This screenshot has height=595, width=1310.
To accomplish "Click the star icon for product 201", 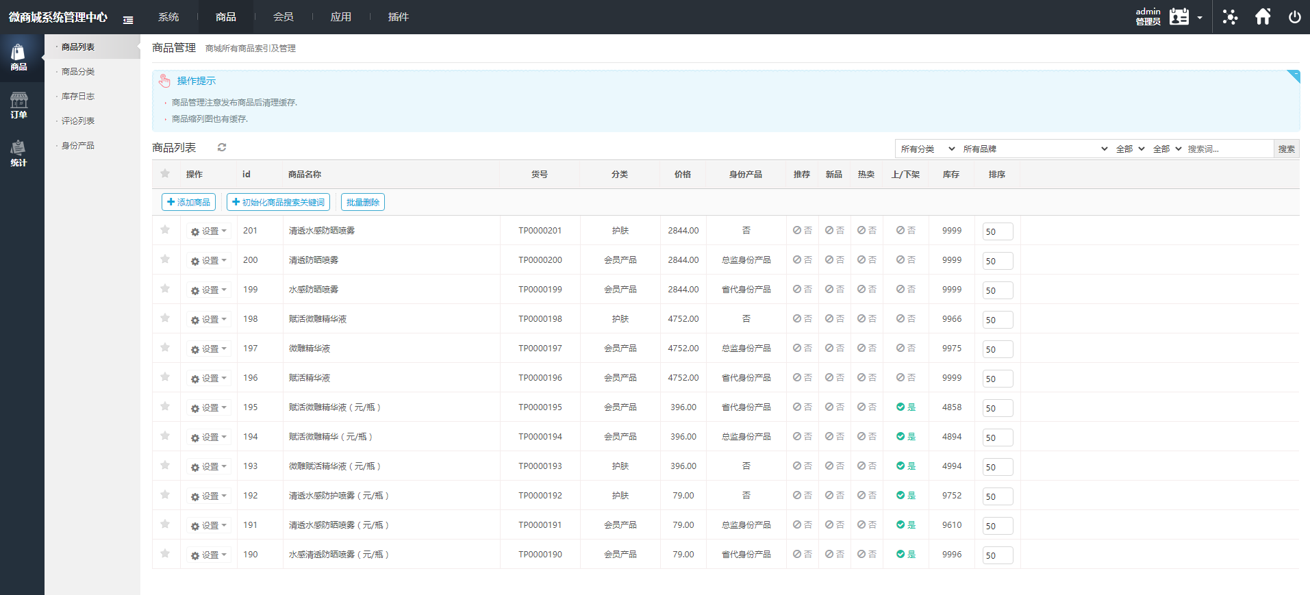I will point(165,230).
